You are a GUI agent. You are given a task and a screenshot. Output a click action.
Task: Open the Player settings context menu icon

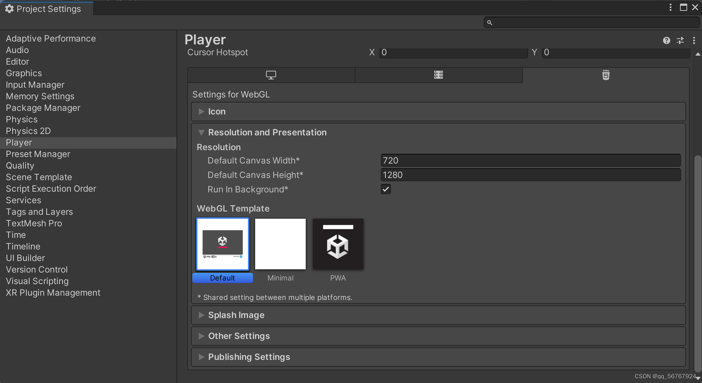coord(694,40)
